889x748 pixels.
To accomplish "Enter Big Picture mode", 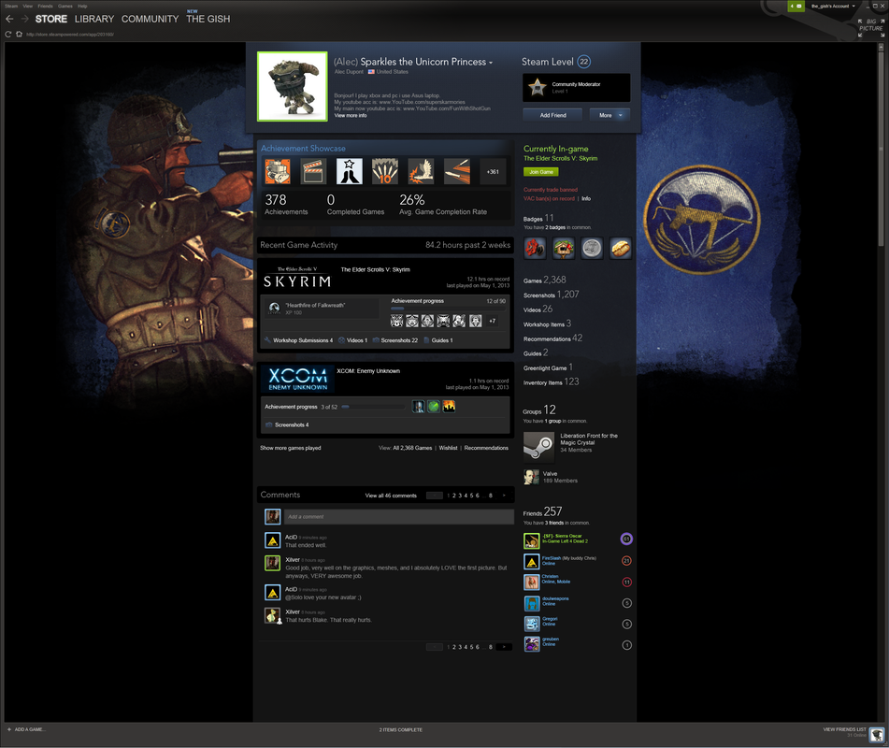I will click(x=869, y=27).
